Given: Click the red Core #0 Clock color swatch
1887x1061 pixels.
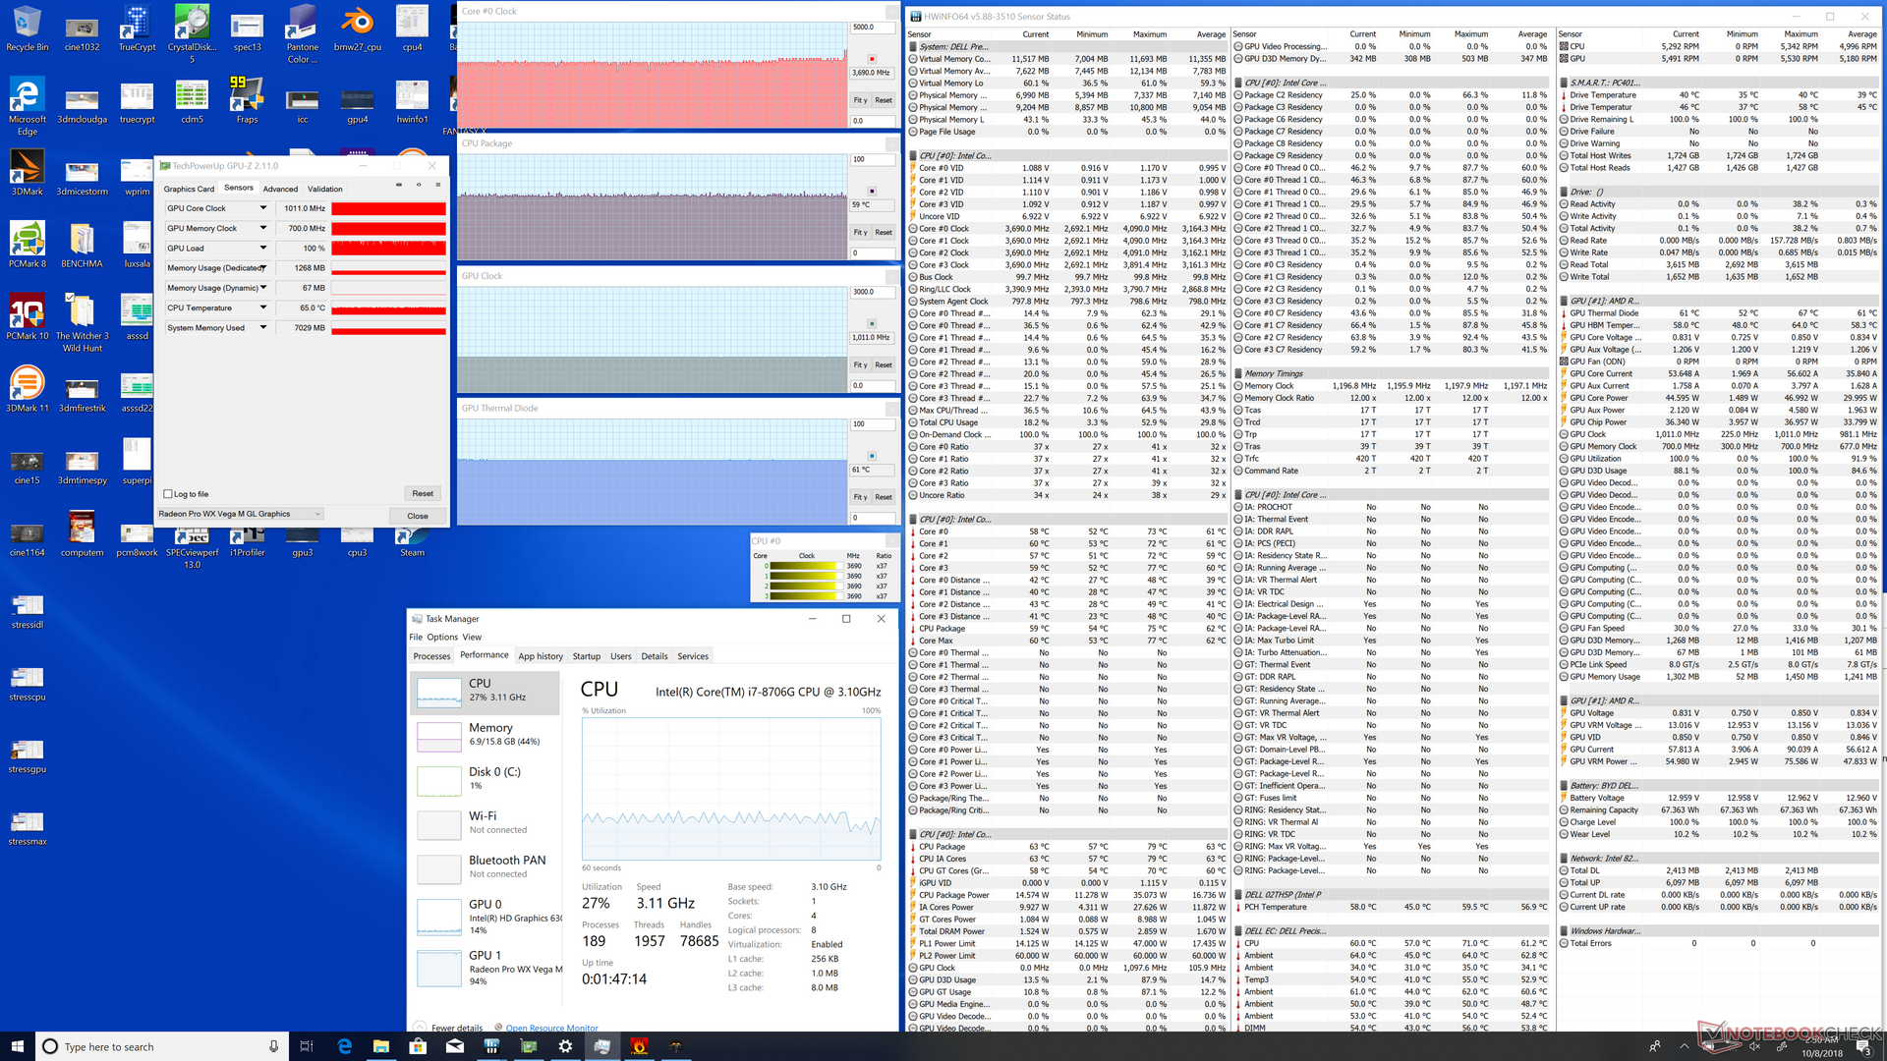Looking at the screenshot, I should [871, 58].
